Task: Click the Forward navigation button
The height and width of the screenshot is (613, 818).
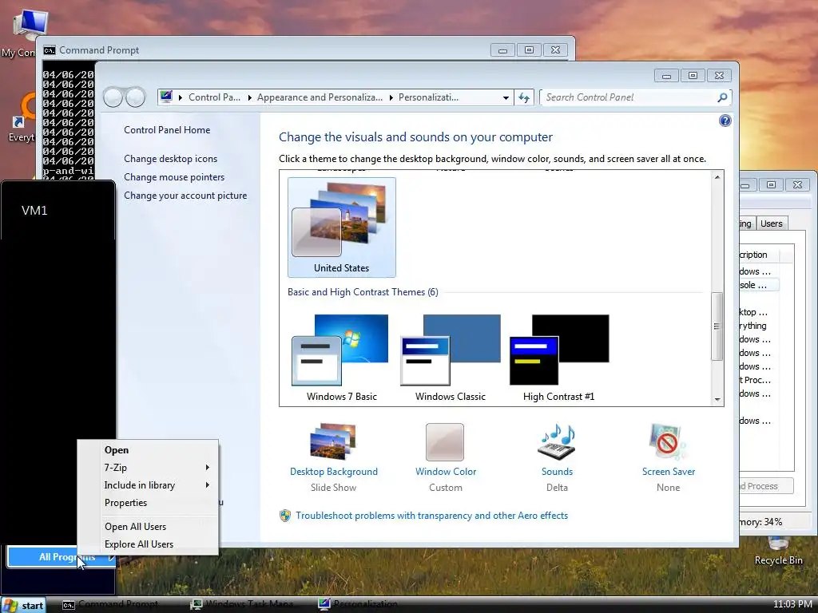Action: click(136, 97)
